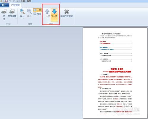Click the red heading in the preview page
This screenshot has width=148, height=119.
click(x=117, y=70)
